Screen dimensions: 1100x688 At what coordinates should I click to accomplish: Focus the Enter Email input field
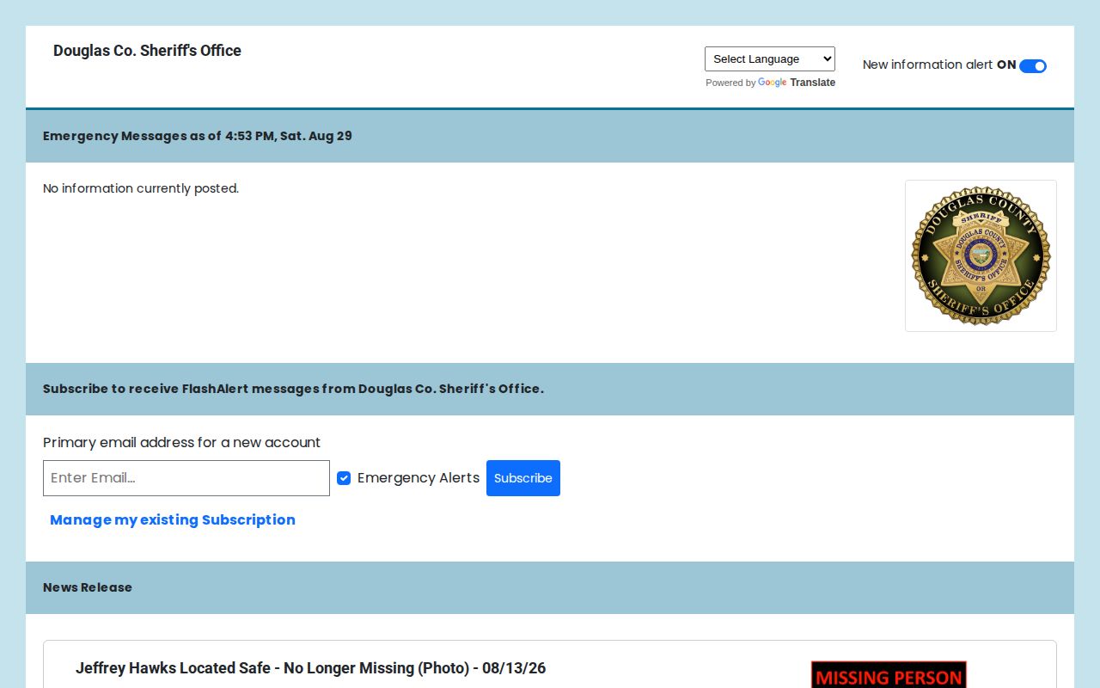(186, 478)
